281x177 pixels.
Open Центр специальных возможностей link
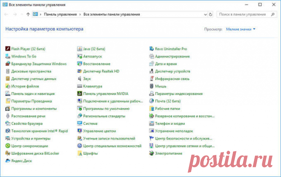coord(112,146)
